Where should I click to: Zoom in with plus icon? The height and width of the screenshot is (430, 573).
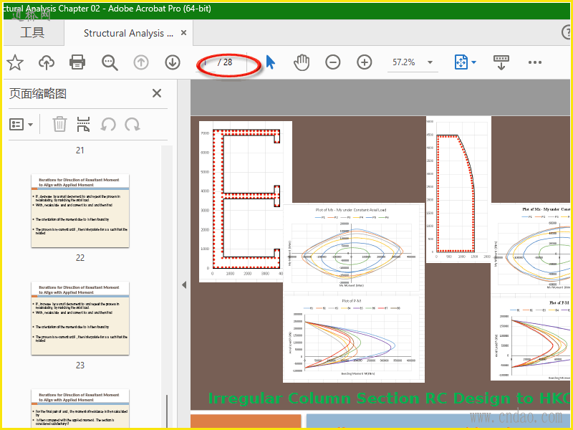[365, 62]
